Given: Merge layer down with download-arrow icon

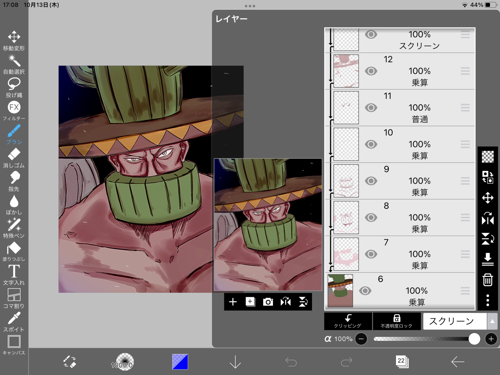Looking at the screenshot, I should (x=487, y=259).
